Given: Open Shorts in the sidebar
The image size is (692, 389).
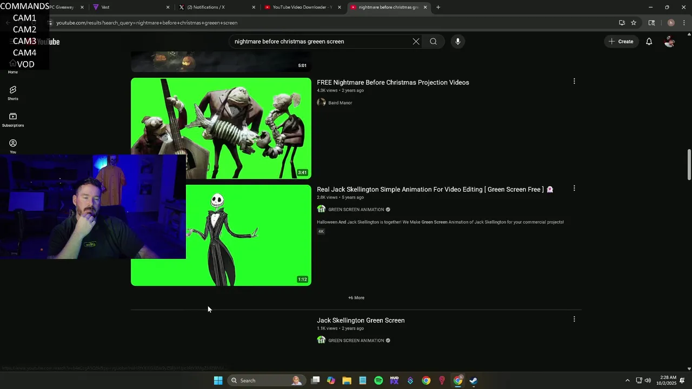Looking at the screenshot, I should point(13,93).
